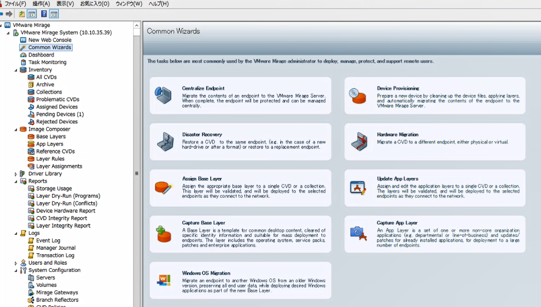The width and height of the screenshot is (541, 307).
Task: Click the Hardware Migration wizard icon
Action: tap(359, 142)
